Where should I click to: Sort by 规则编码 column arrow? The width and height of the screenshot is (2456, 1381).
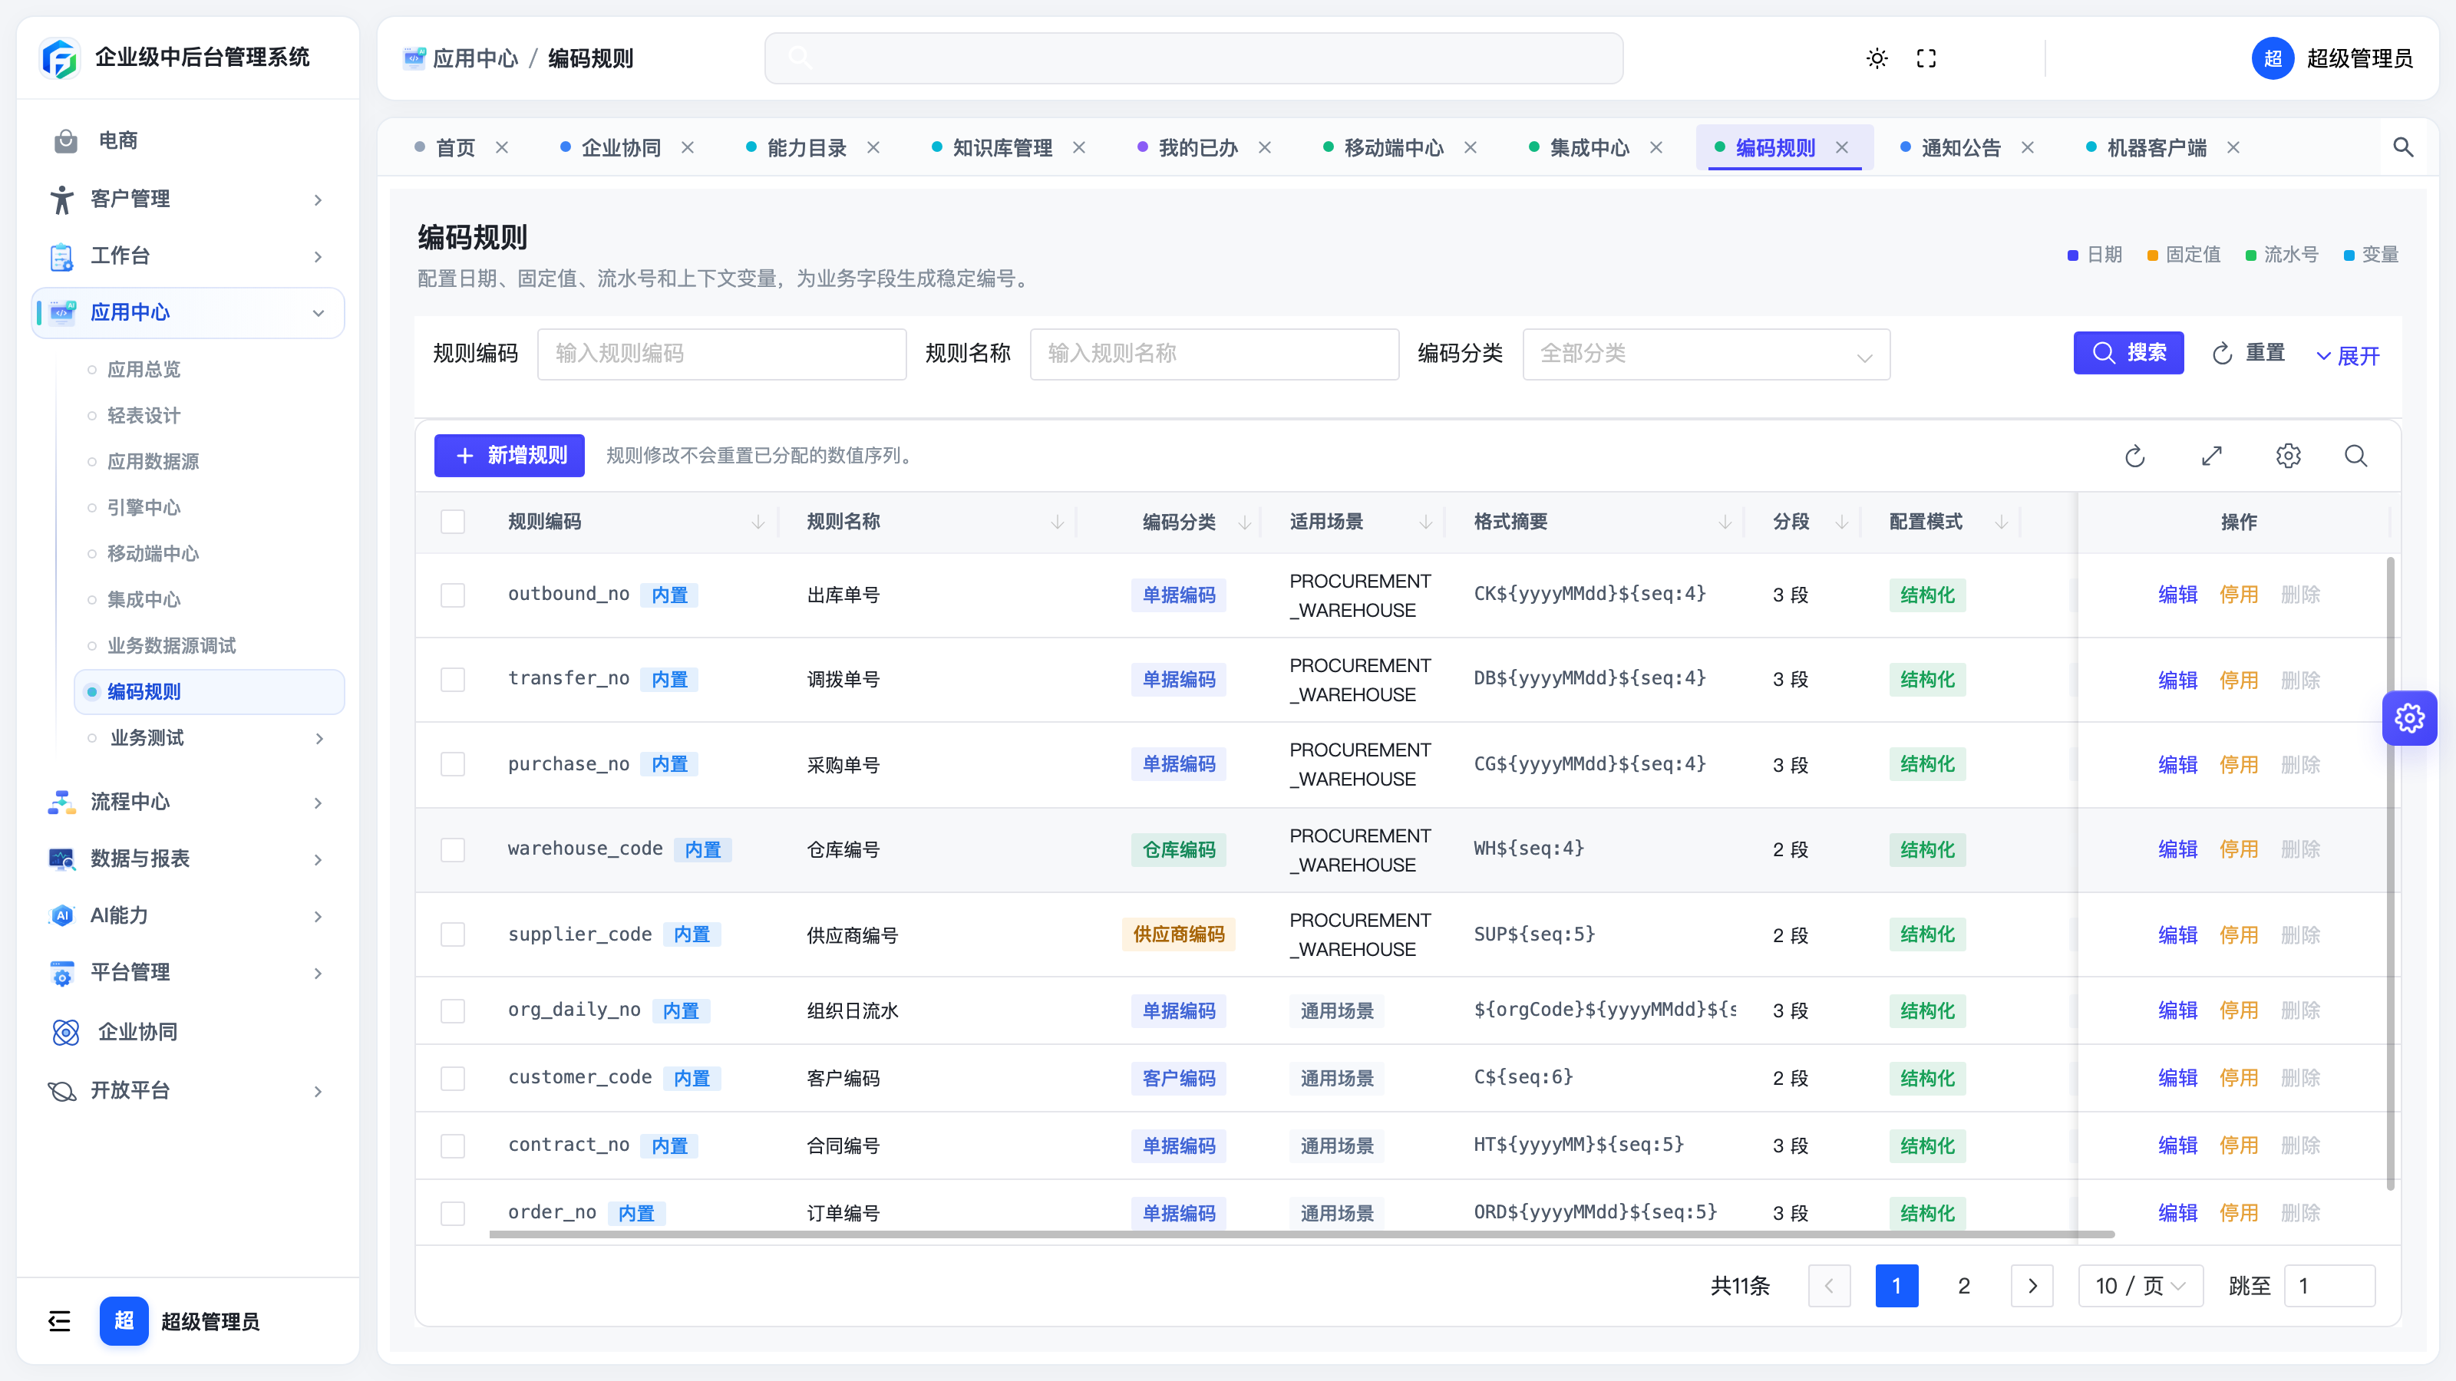(758, 522)
